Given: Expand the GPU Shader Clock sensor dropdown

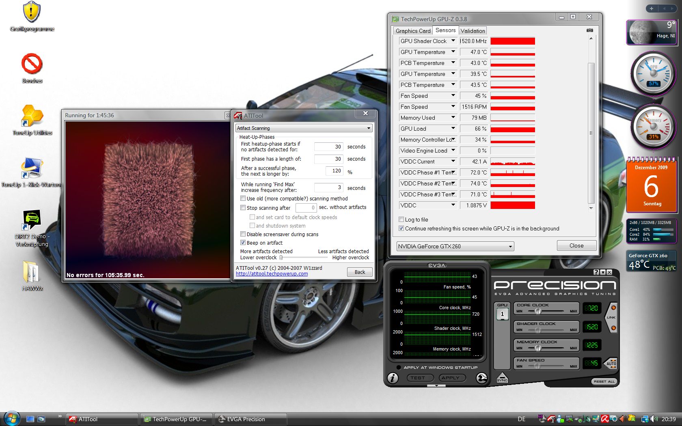Looking at the screenshot, I should [x=453, y=41].
